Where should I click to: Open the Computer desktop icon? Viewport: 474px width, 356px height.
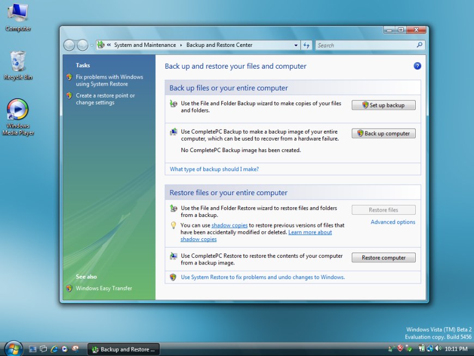[x=18, y=17]
